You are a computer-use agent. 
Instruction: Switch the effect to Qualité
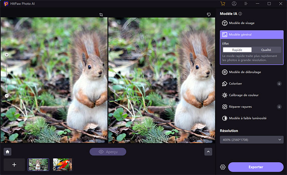[x=266, y=50]
